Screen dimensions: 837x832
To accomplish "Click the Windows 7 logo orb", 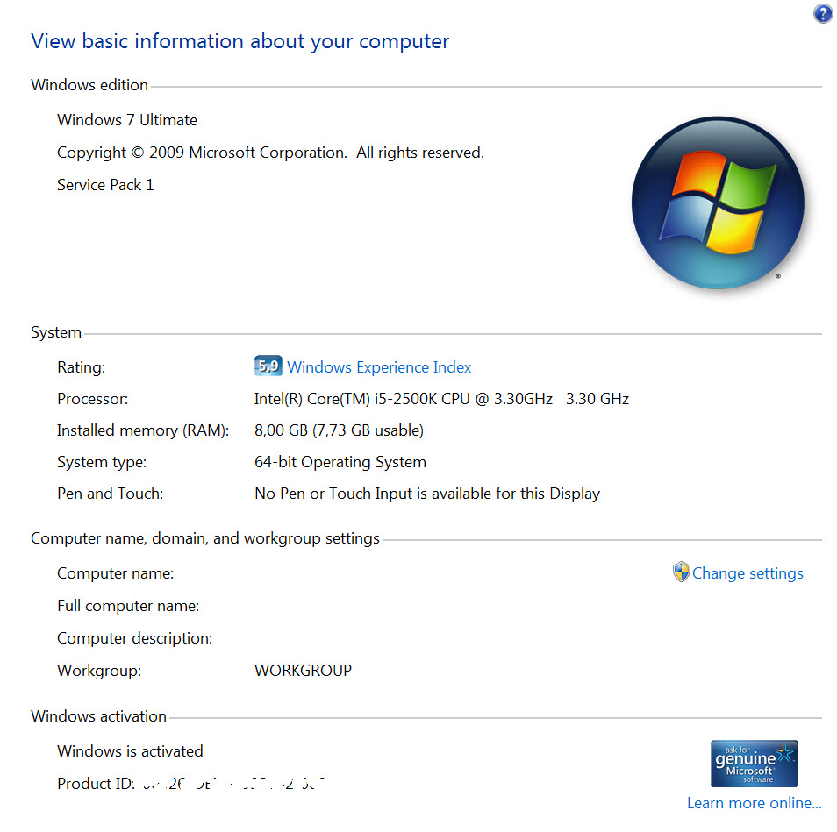I will pos(717,203).
